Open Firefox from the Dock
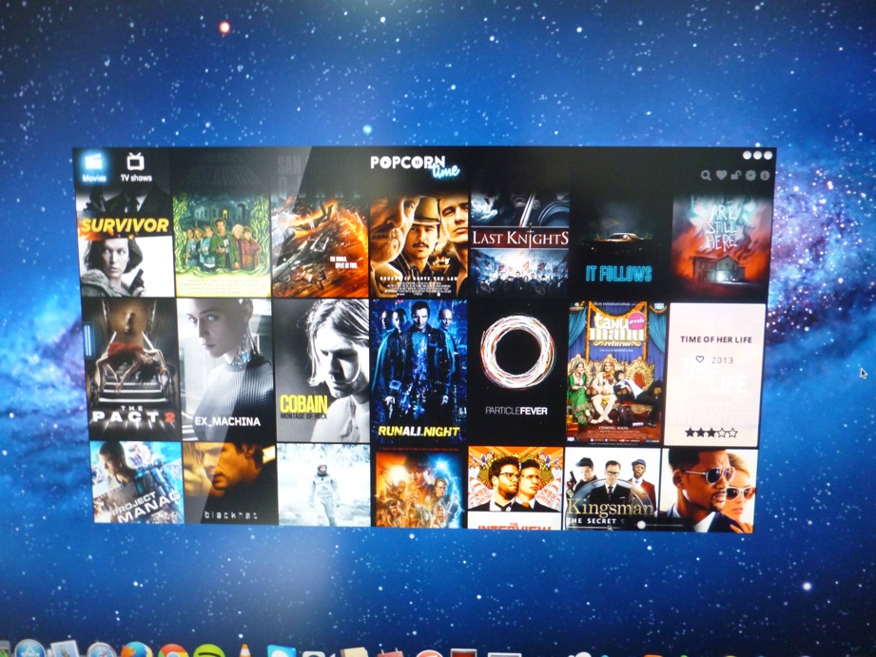Screen dimensions: 876x657 136,650
